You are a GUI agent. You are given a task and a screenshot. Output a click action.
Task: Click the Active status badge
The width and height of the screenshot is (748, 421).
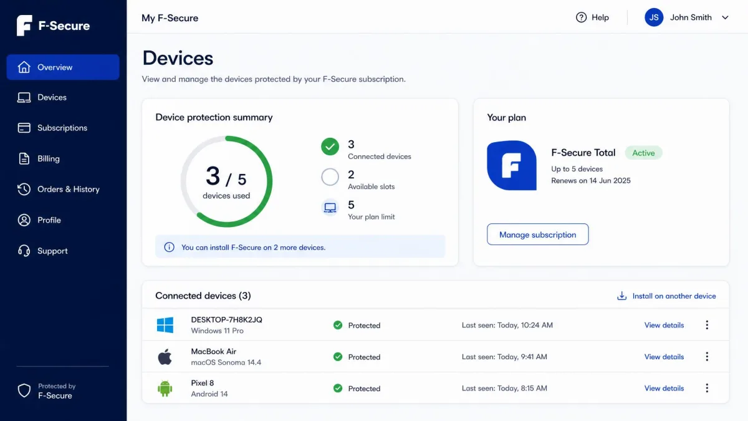[x=643, y=153]
